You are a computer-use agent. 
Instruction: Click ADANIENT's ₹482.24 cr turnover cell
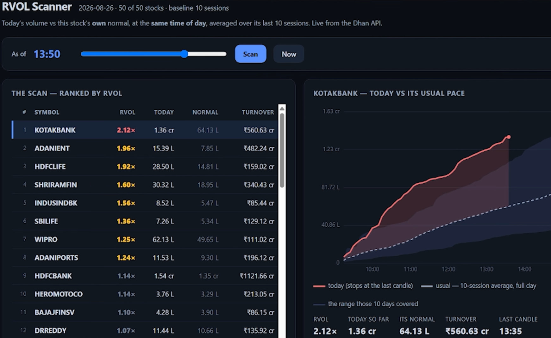[259, 148]
